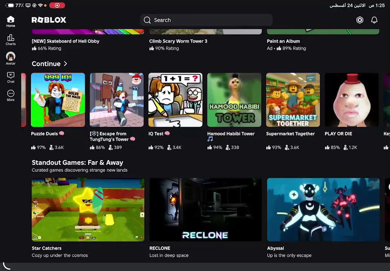This screenshot has width=390, height=271.
Task: Click the Star Catchers title text
Action: click(x=47, y=248)
